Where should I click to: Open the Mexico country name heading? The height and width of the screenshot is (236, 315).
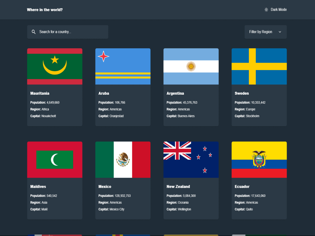point(105,187)
